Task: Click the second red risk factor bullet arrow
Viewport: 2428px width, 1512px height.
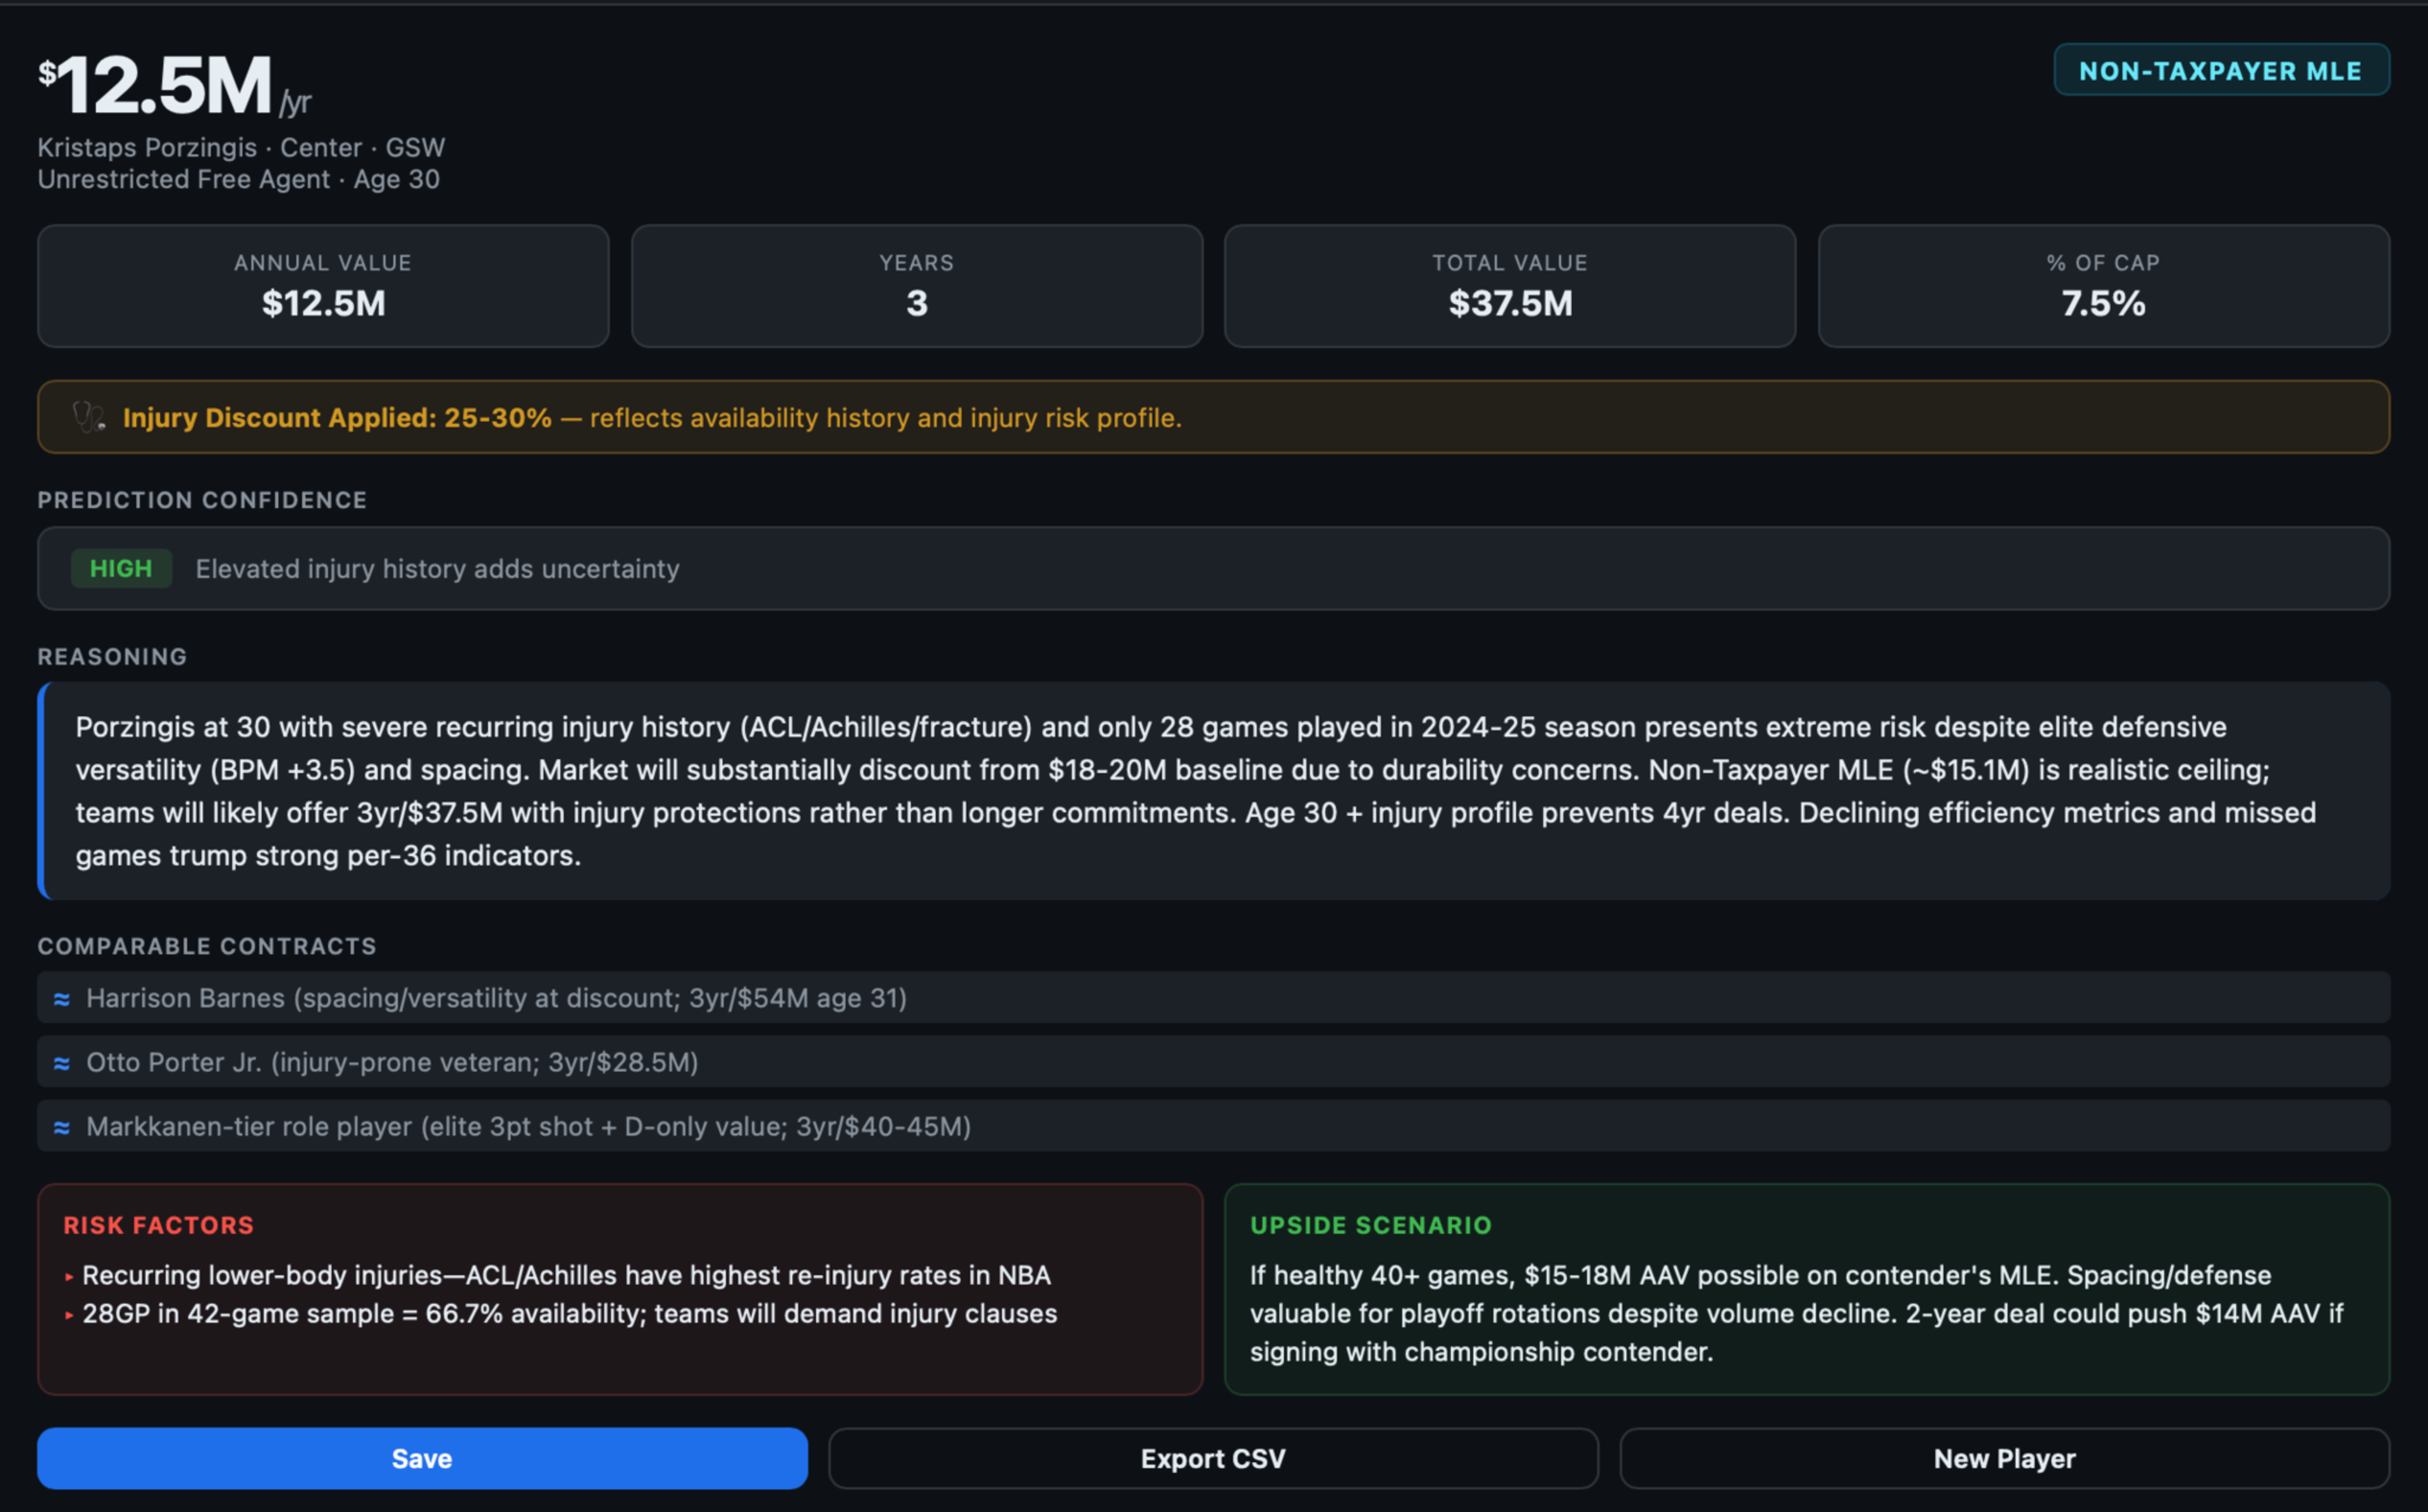Action: tap(69, 1315)
